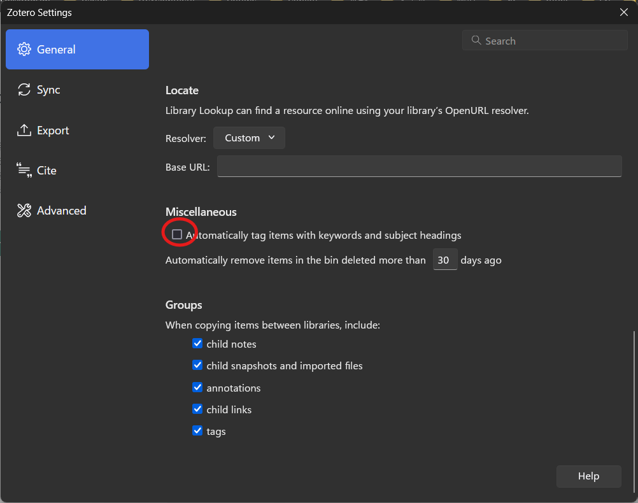Screen dimensions: 638x503
Task: Click the settings Search field
Action: pyautogui.click(x=545, y=40)
